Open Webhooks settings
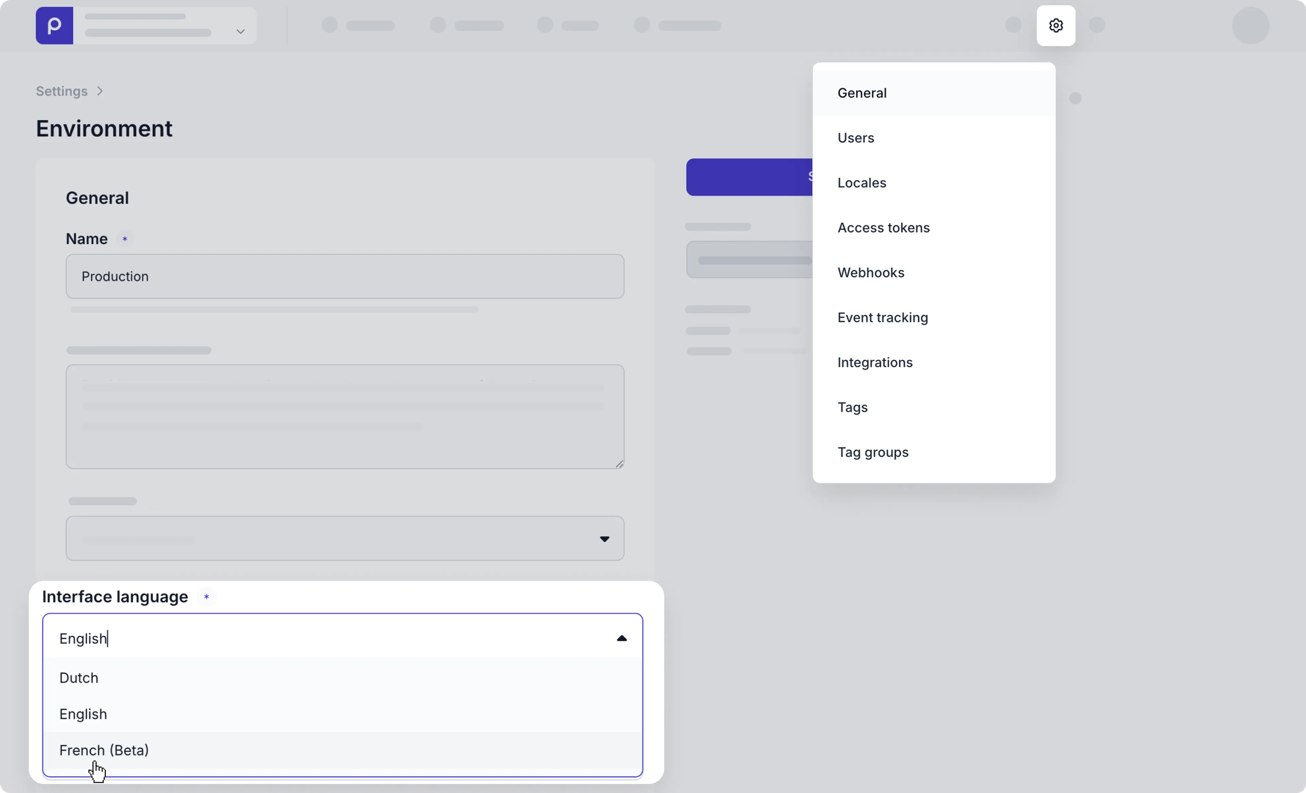The image size is (1306, 793). 871,272
